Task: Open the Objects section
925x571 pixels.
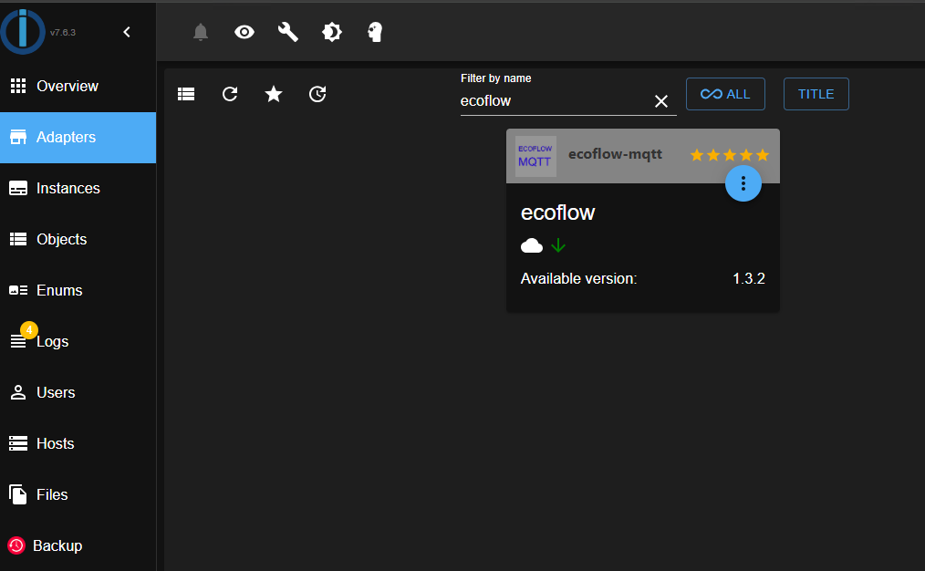Action: point(78,240)
